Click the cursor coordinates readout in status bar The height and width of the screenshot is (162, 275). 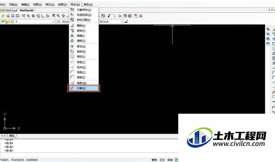click(x=19, y=160)
